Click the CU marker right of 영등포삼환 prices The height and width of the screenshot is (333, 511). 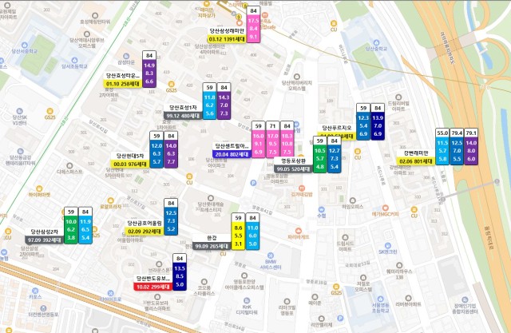(x=357, y=152)
